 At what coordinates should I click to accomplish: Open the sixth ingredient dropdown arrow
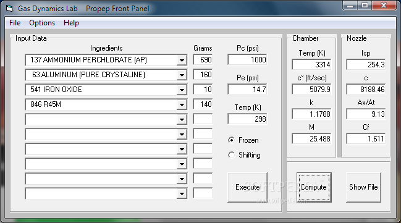182,135
